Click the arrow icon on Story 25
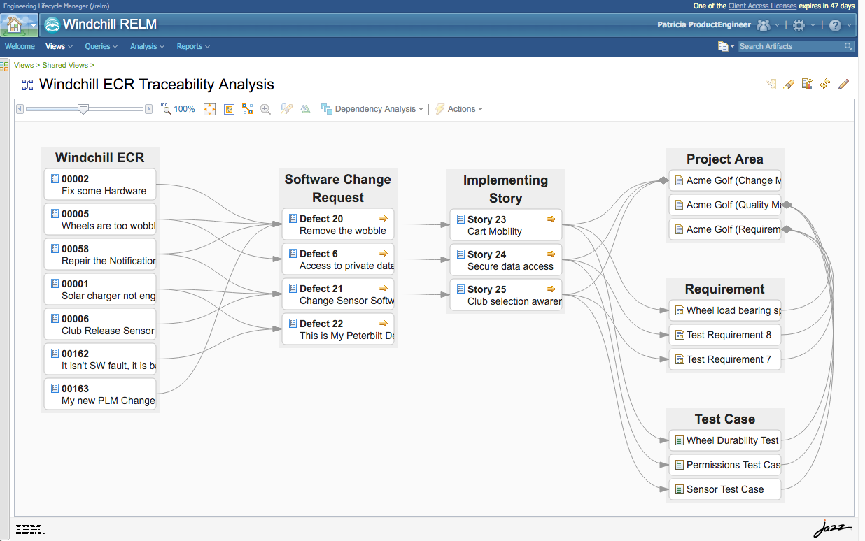Screen dimensions: 865x541 click(551, 289)
